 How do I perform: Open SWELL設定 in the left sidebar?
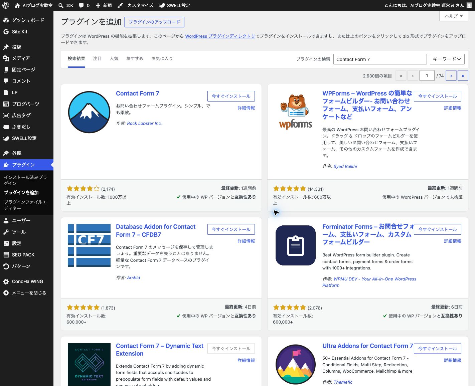pos(27,138)
